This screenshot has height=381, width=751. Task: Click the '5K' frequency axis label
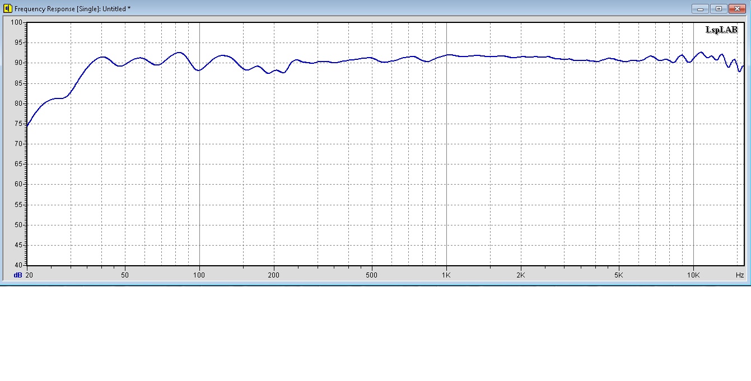click(619, 275)
